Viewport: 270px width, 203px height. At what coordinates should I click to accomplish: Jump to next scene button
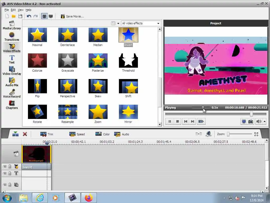tap(201, 122)
